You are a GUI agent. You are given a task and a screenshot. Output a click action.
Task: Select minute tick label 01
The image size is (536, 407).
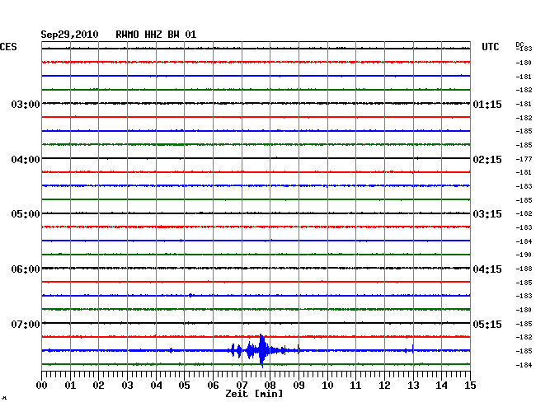[70, 386]
